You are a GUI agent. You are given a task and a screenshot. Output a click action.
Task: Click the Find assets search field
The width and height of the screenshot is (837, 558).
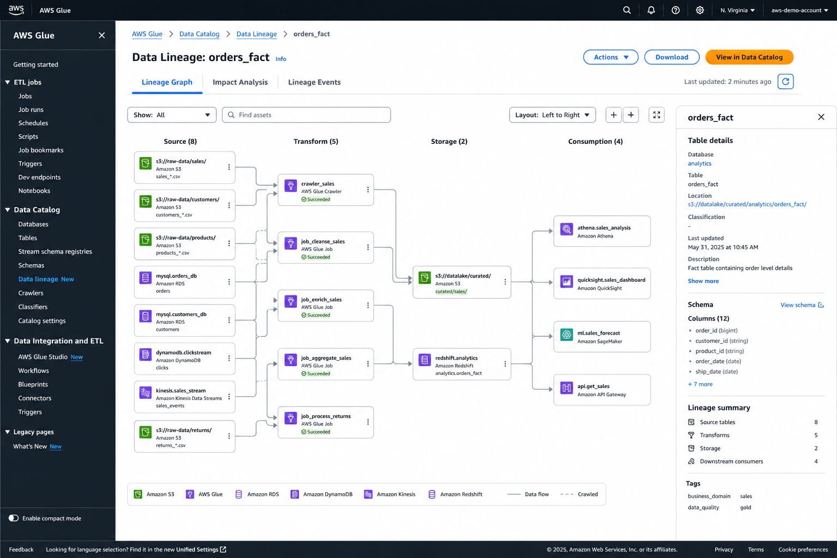[x=306, y=115]
